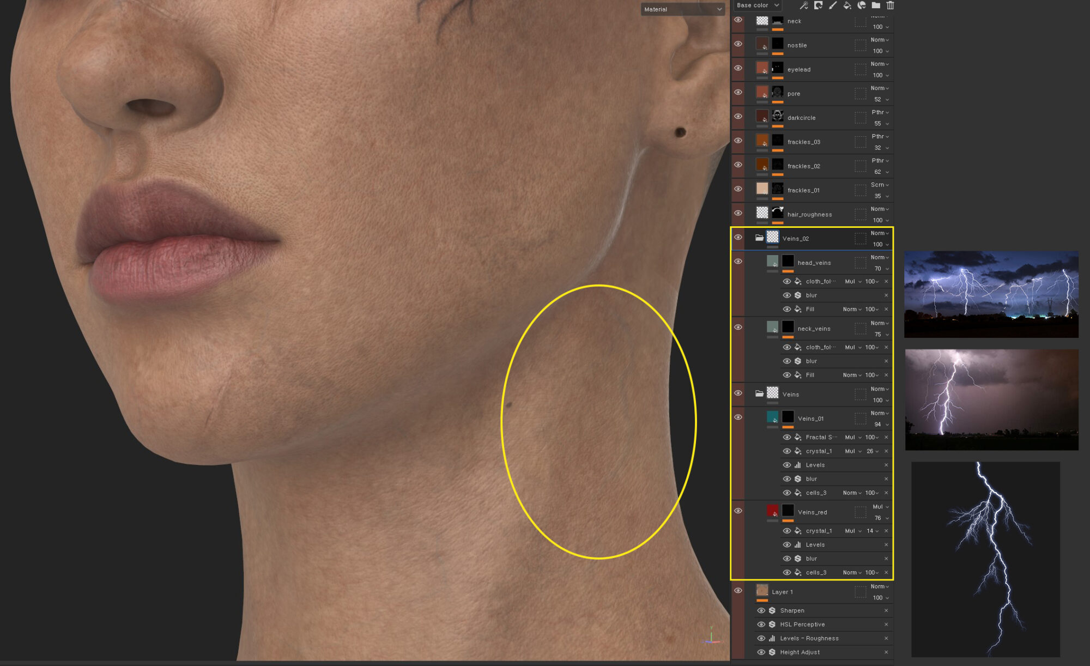Create a new folder in layer stack

pyautogui.click(x=876, y=5)
